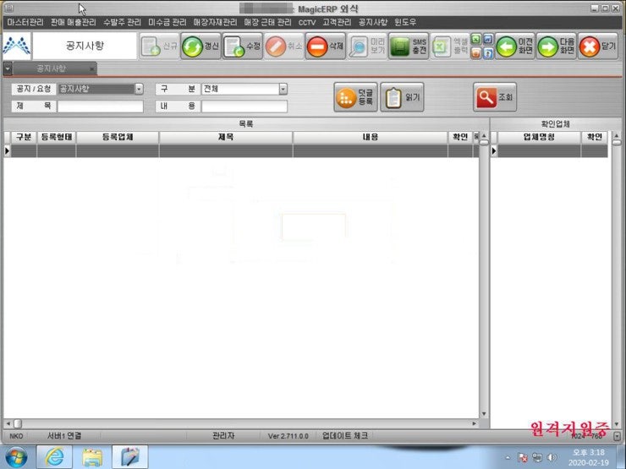626x469 pixels.
Task: Click the small green Excel icon
Action: click(x=475, y=39)
